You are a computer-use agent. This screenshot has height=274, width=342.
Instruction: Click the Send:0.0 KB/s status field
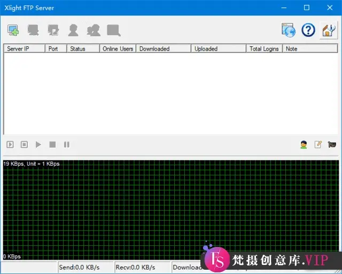(x=85, y=267)
